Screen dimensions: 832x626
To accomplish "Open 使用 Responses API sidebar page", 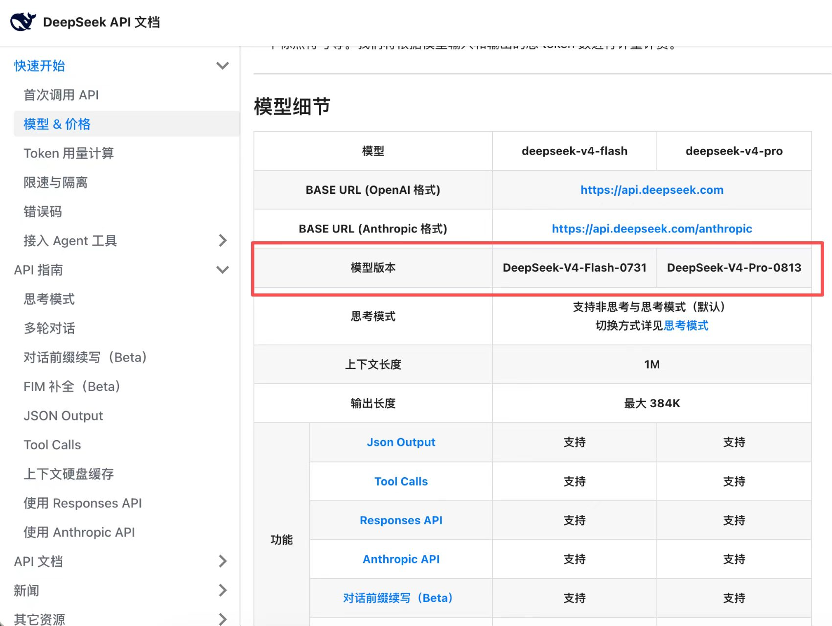I will pyautogui.click(x=83, y=503).
